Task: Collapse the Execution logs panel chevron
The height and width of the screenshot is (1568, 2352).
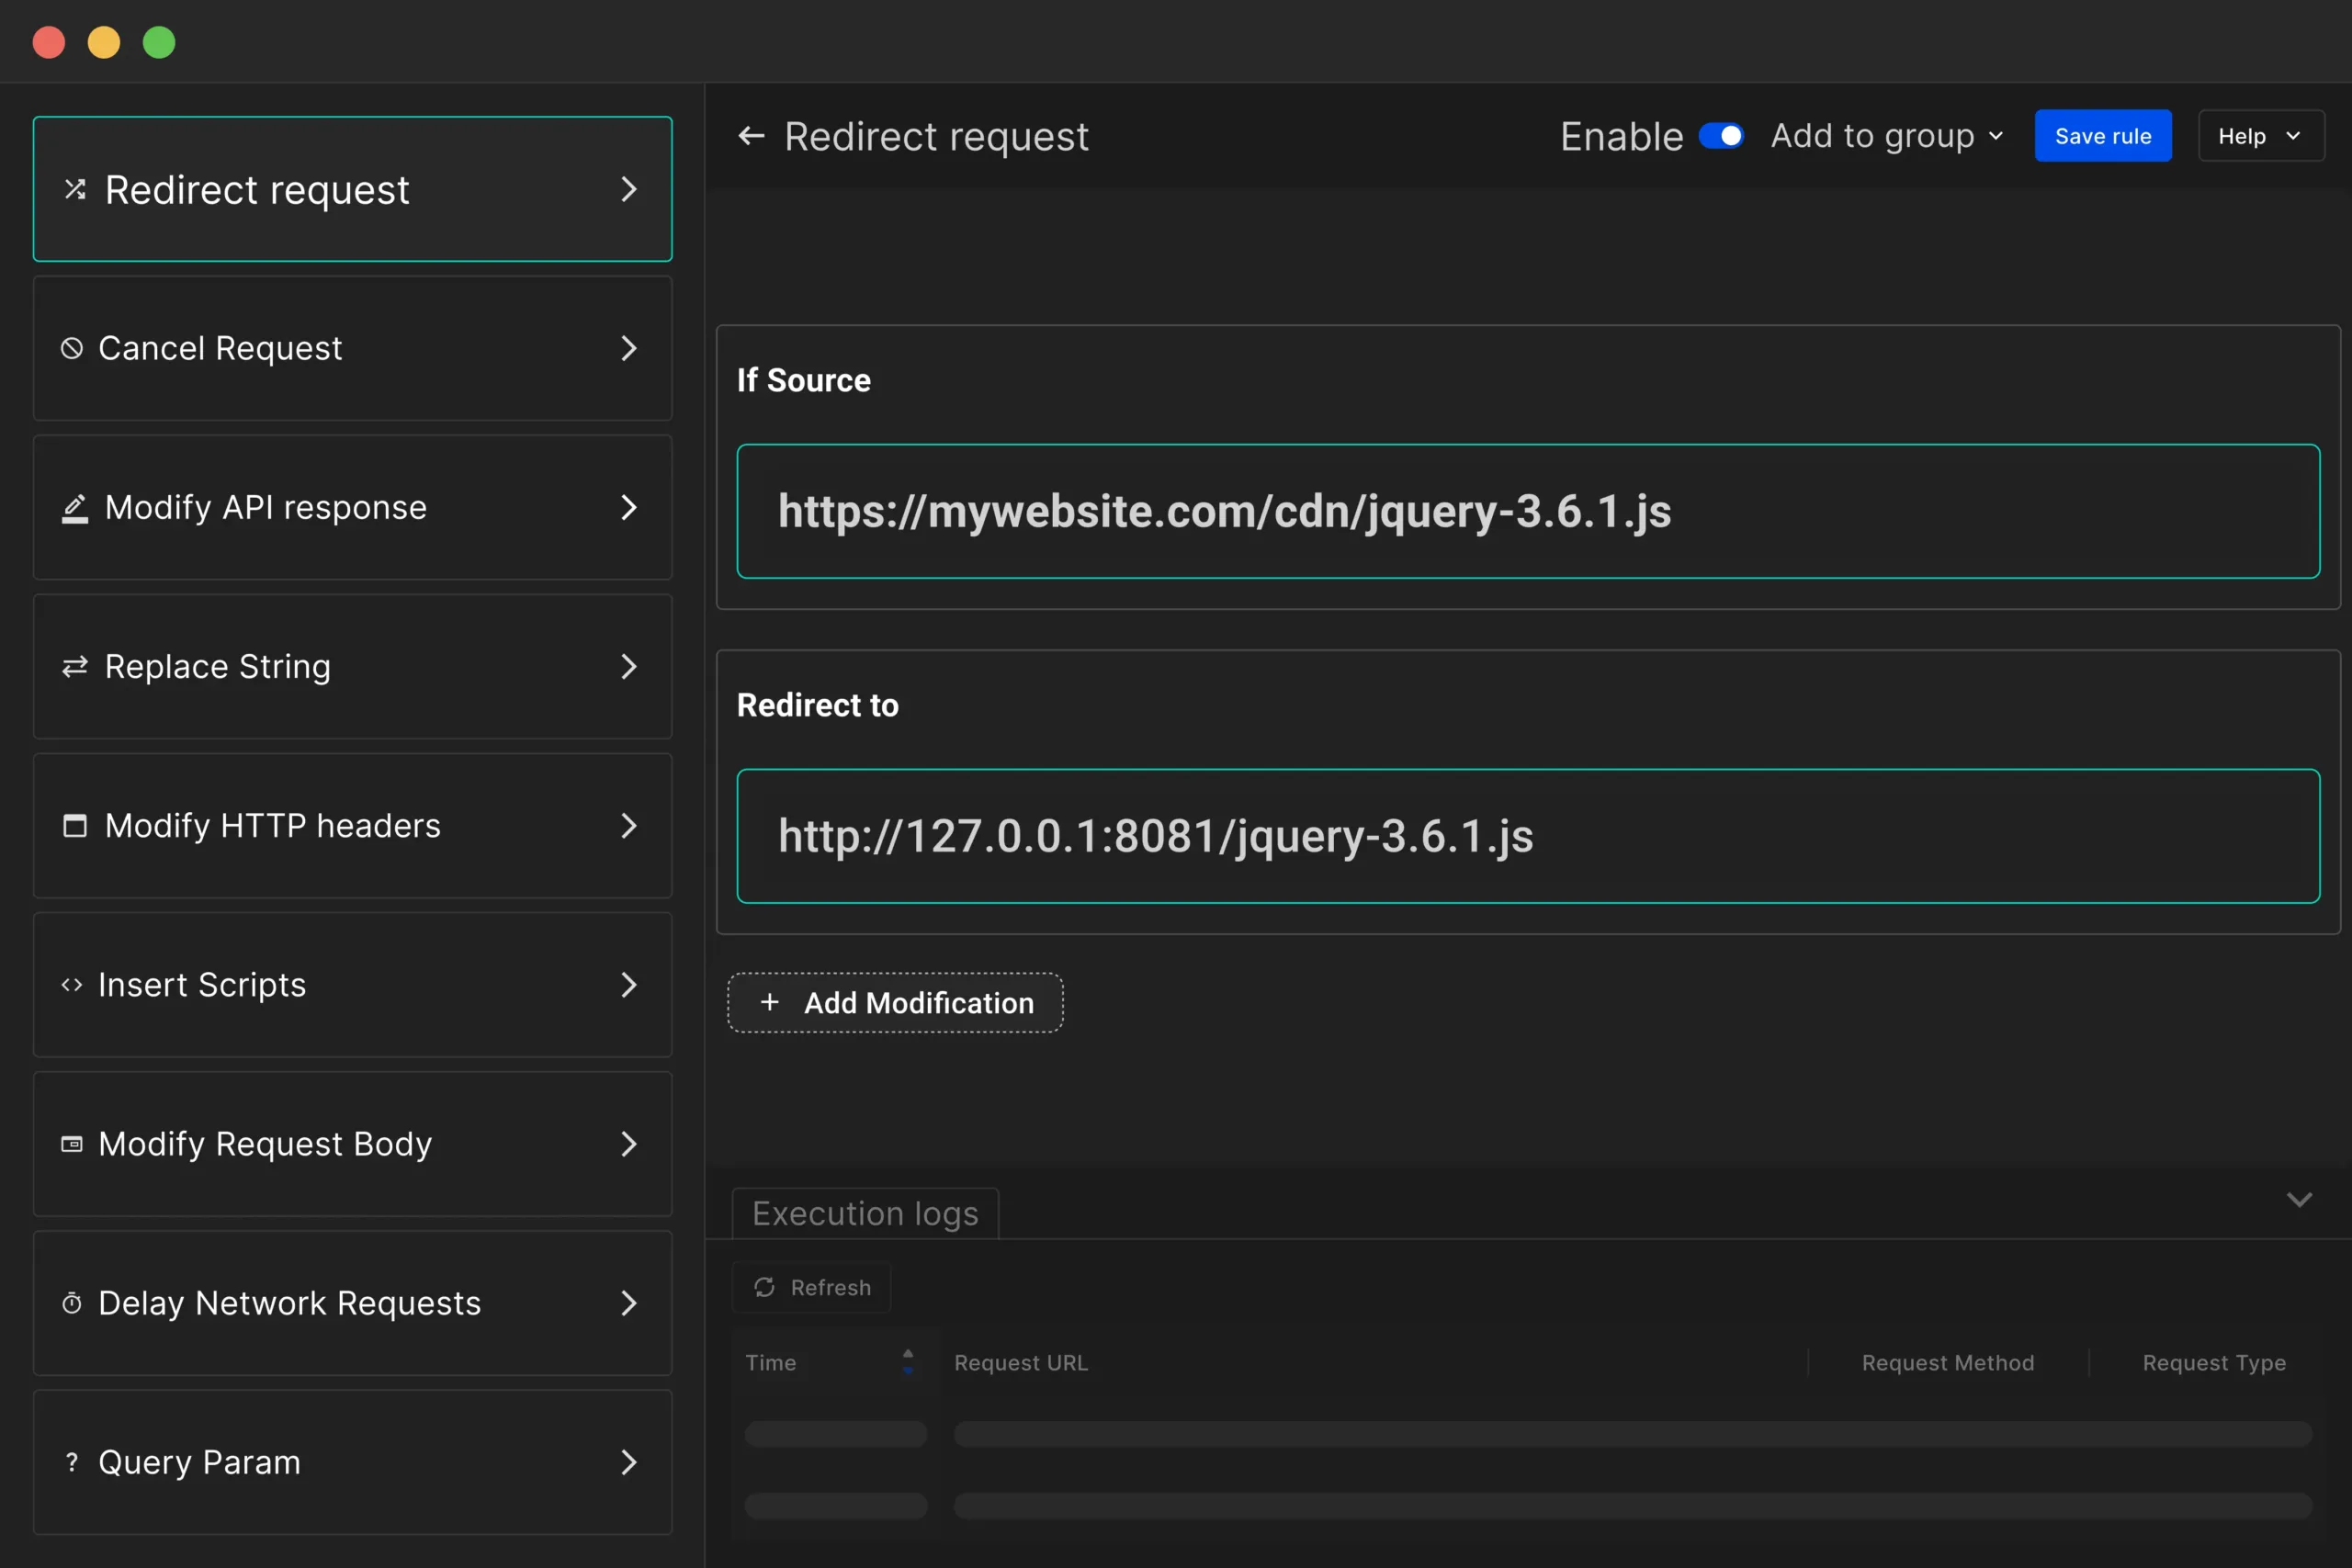Action: 2299,1199
